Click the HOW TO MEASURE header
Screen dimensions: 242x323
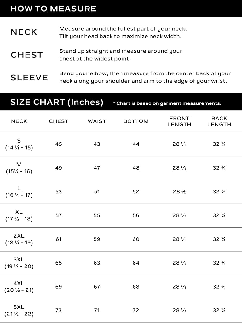tap(53, 9)
